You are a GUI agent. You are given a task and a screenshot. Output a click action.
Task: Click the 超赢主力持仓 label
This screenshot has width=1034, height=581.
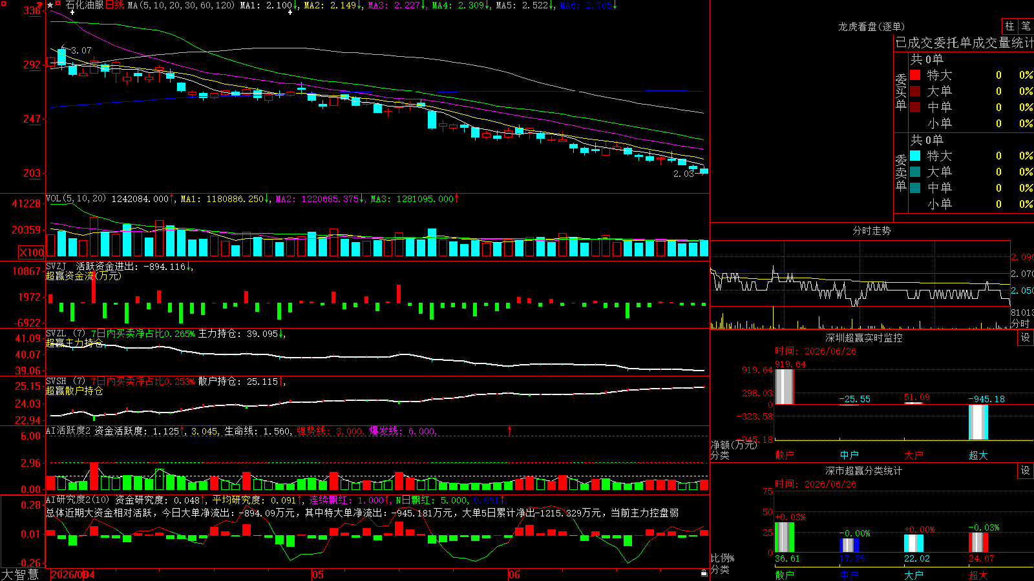pos(74,343)
